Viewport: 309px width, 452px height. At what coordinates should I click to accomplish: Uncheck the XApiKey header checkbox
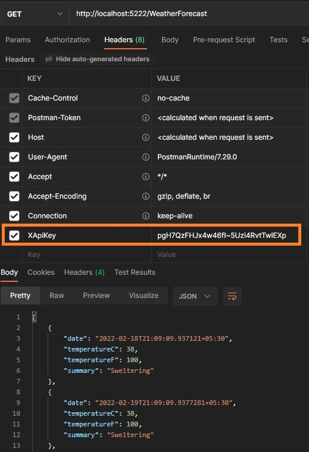[x=14, y=236]
